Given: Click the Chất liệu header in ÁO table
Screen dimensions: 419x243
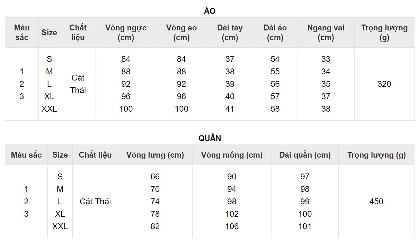Looking at the screenshot, I should pos(78,32).
